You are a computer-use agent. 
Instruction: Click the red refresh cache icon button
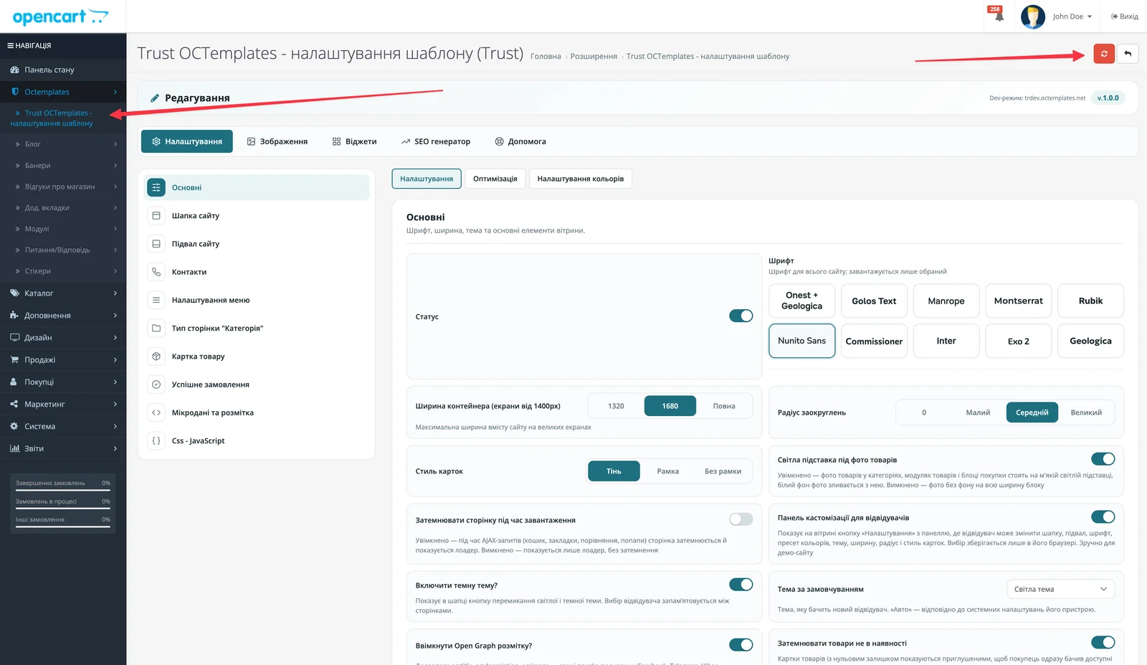tap(1104, 54)
